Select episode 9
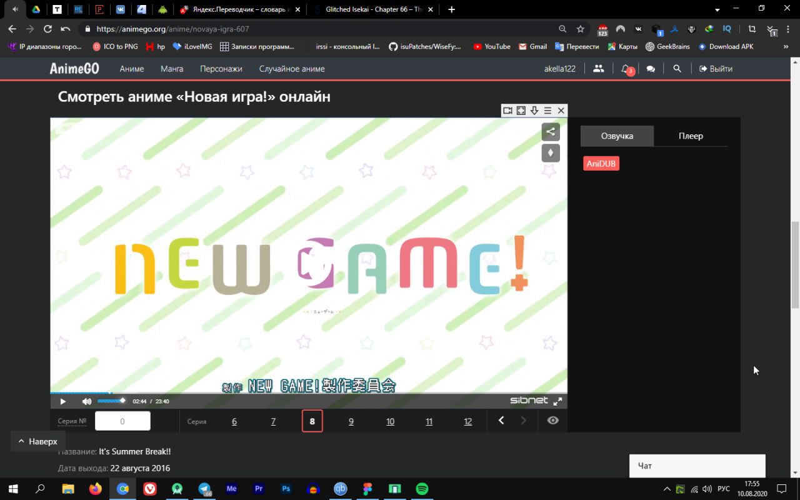The height and width of the screenshot is (500, 800). coord(351,421)
